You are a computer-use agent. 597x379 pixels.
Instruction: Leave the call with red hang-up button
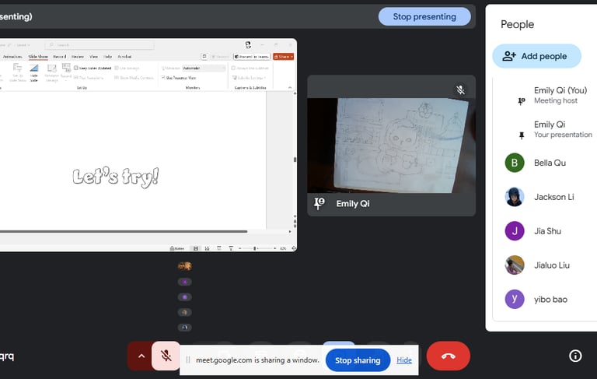click(448, 356)
